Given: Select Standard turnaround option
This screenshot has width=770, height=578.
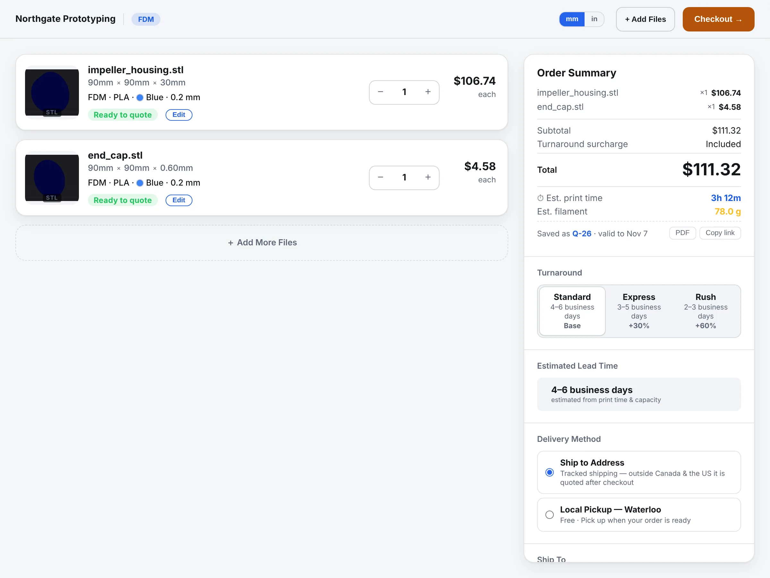Looking at the screenshot, I should click(x=572, y=311).
